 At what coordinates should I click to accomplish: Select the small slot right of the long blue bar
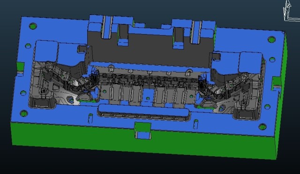tap(195, 124)
